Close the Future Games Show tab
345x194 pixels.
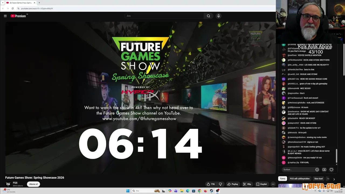tap(34, 3)
